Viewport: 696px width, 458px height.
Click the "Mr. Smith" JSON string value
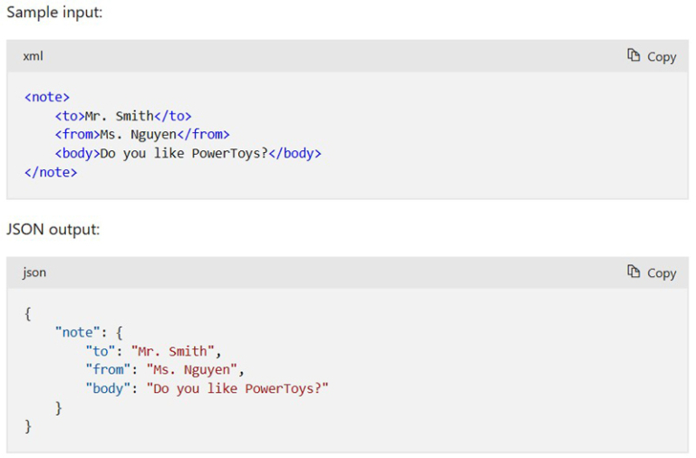coord(172,351)
